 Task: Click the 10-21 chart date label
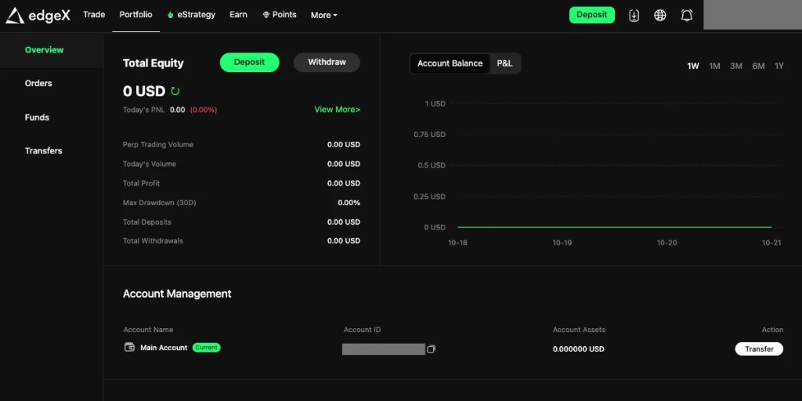tap(771, 243)
